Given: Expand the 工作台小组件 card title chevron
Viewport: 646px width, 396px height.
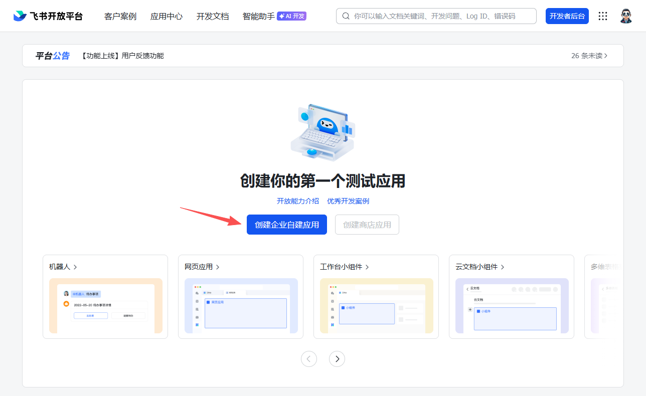Looking at the screenshot, I should tap(367, 267).
